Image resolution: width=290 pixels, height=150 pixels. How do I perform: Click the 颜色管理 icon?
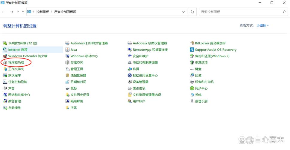tap(5, 101)
